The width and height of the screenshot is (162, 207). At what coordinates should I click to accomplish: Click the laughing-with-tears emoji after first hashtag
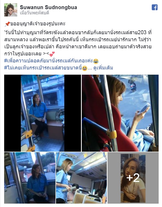coord(96,61)
